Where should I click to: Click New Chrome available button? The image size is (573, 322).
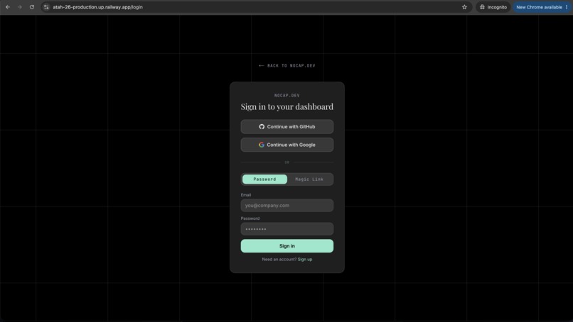click(x=539, y=7)
